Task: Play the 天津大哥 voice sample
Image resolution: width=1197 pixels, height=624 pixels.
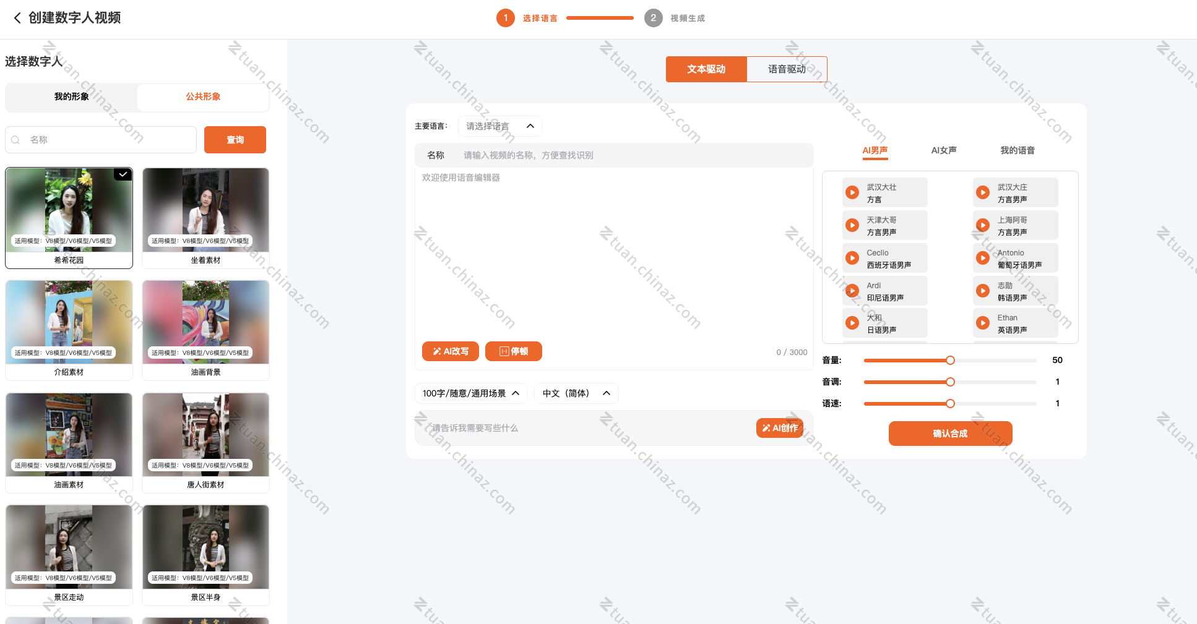Action: click(x=852, y=225)
